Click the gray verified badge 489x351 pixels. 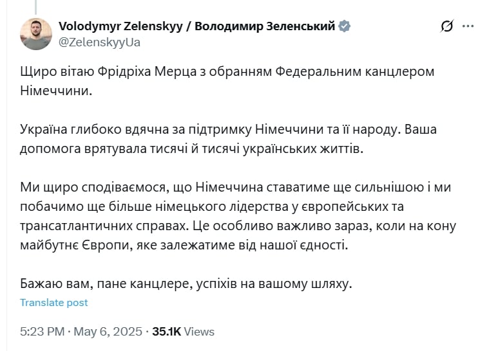(x=344, y=26)
